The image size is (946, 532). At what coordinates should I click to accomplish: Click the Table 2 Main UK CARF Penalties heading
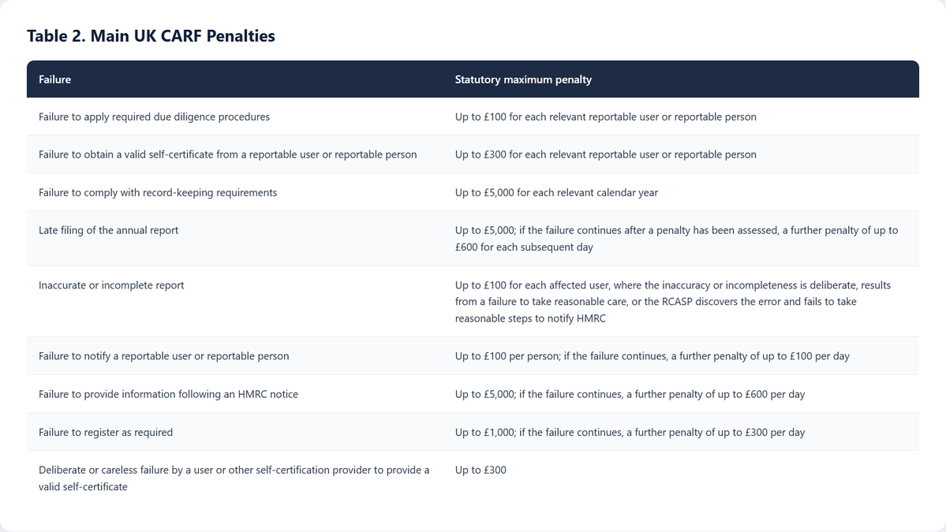tap(151, 35)
